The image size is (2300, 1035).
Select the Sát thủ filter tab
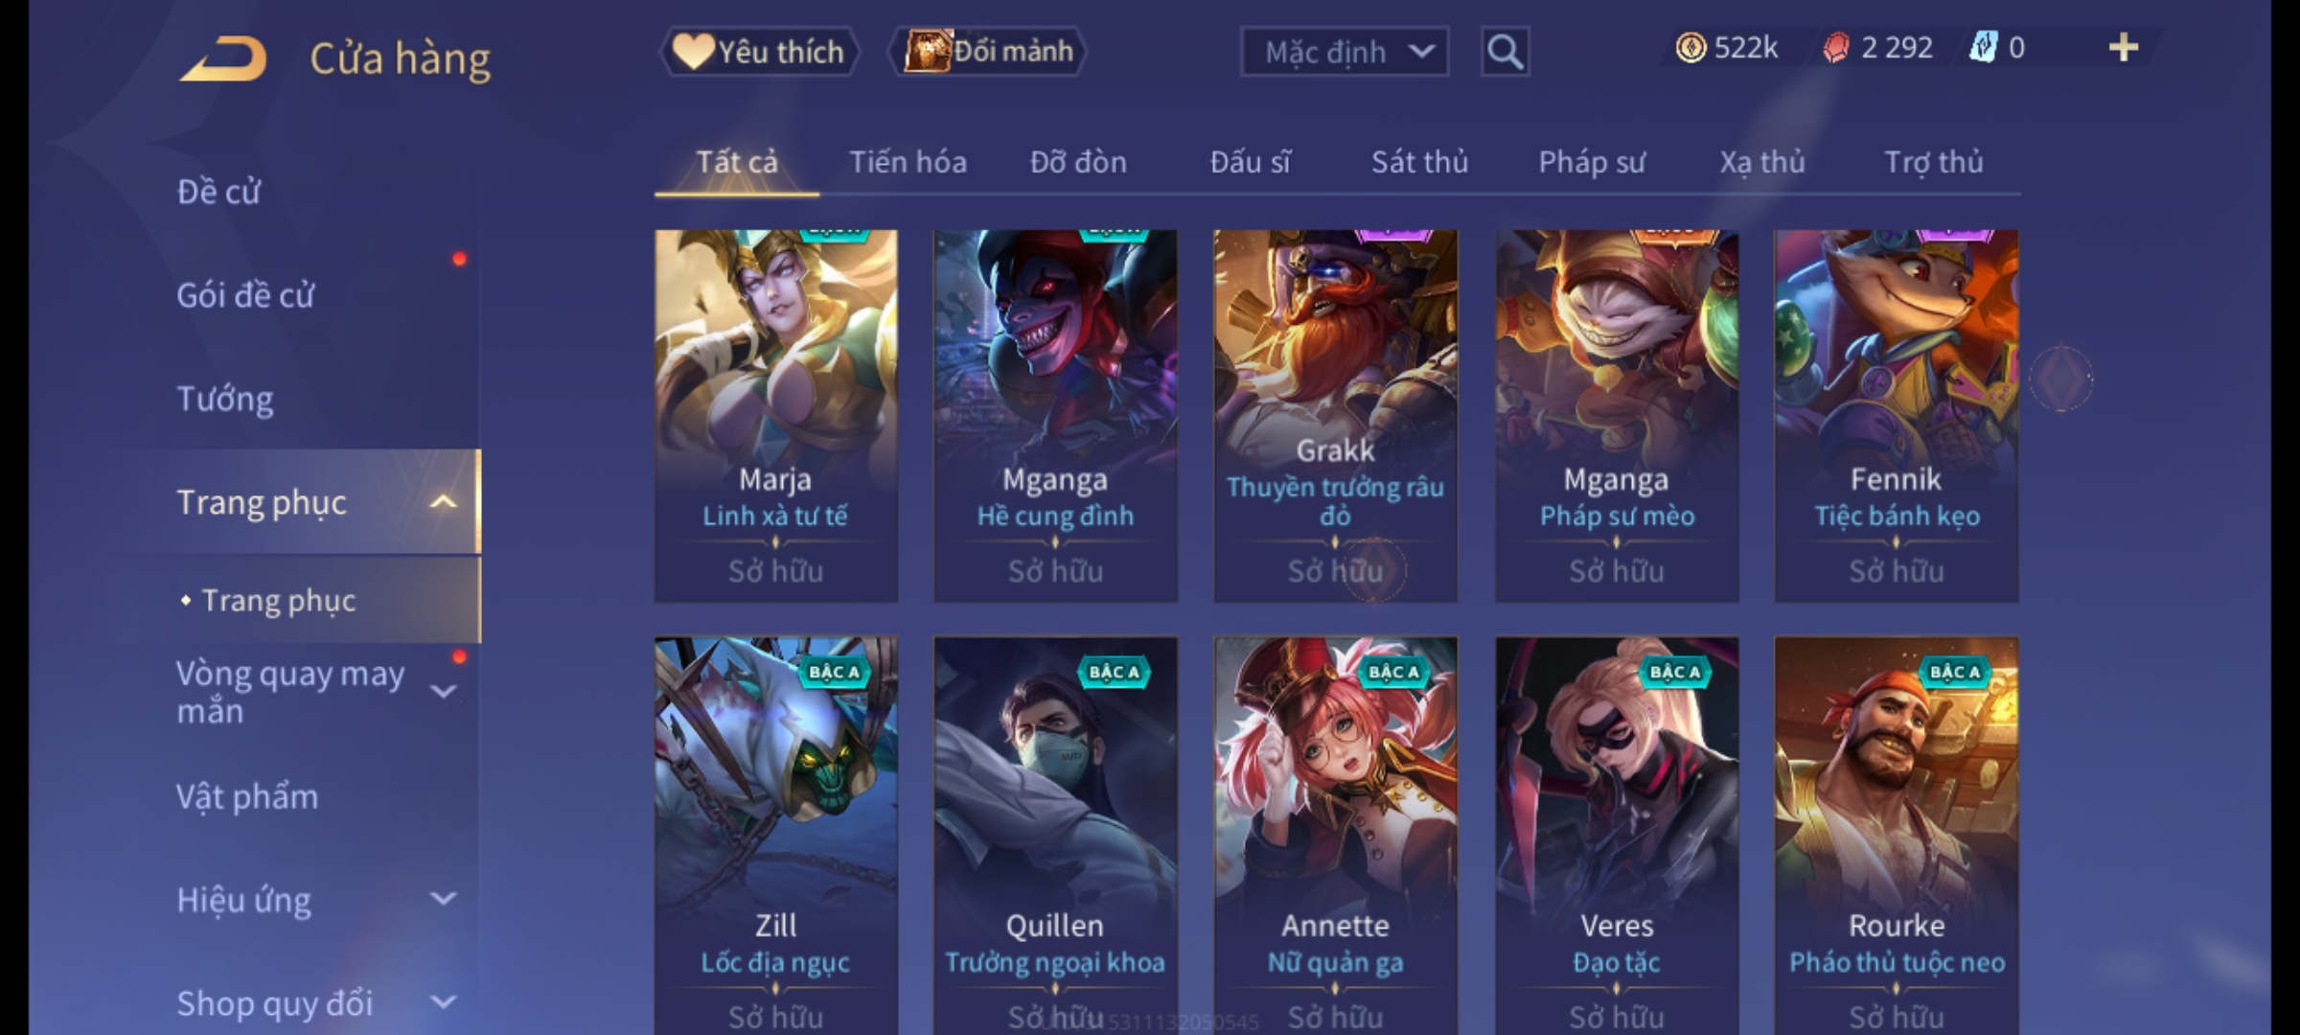click(x=1419, y=162)
